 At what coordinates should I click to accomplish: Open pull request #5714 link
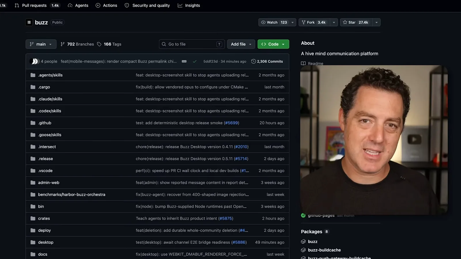(x=241, y=159)
